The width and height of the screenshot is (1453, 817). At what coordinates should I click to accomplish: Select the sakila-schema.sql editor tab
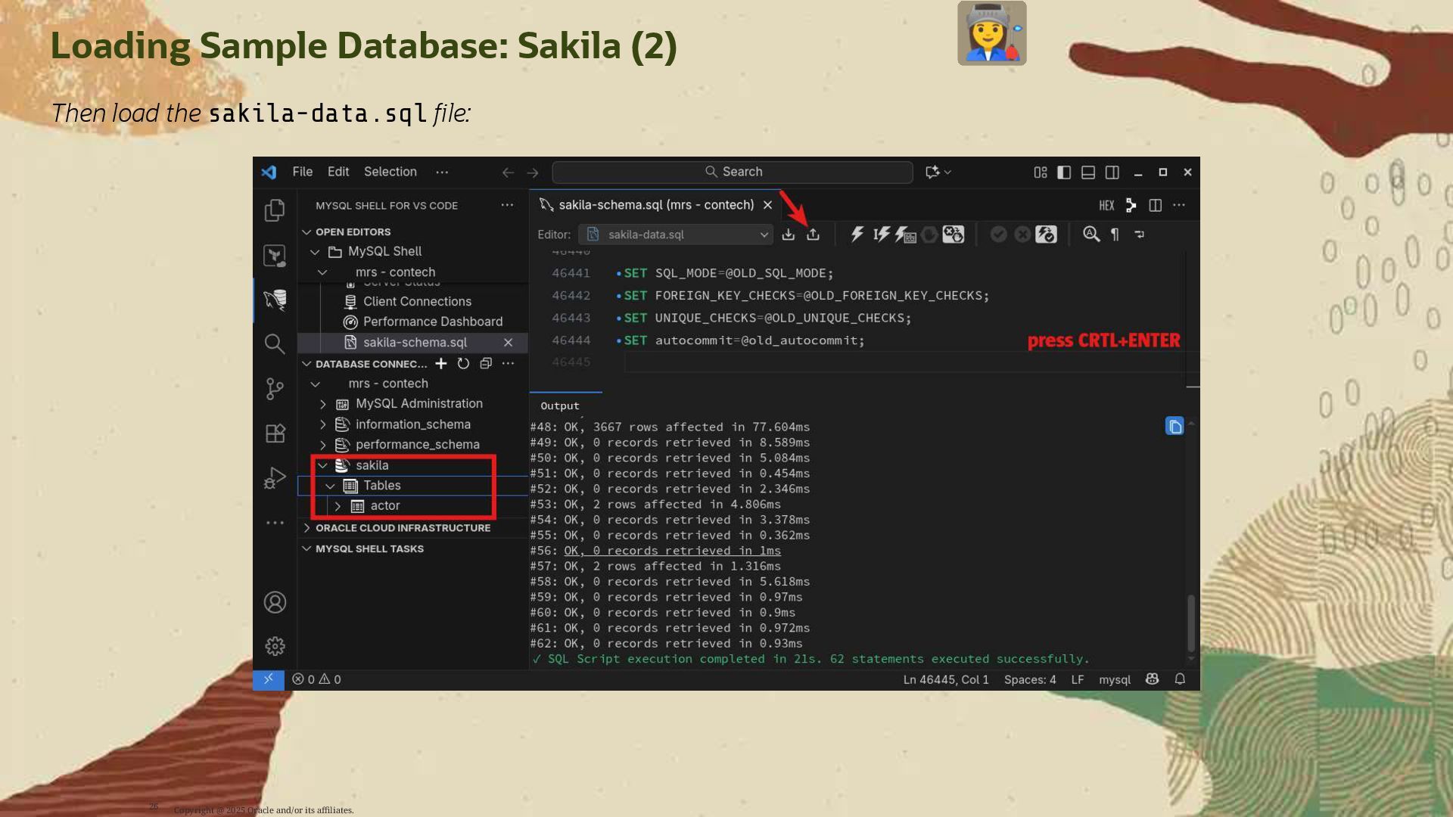point(655,205)
